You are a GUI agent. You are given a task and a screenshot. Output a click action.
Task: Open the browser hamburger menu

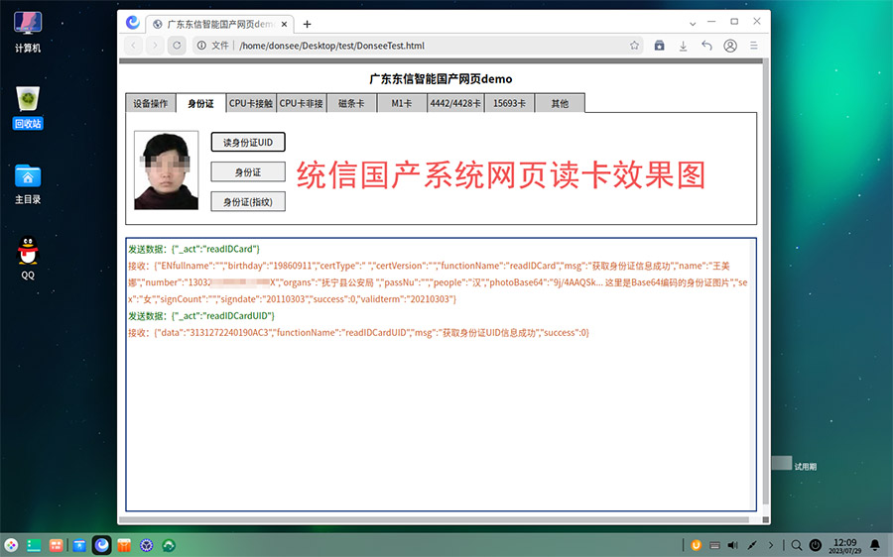coord(754,46)
